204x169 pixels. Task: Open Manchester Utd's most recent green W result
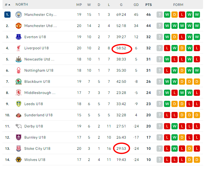167,26
